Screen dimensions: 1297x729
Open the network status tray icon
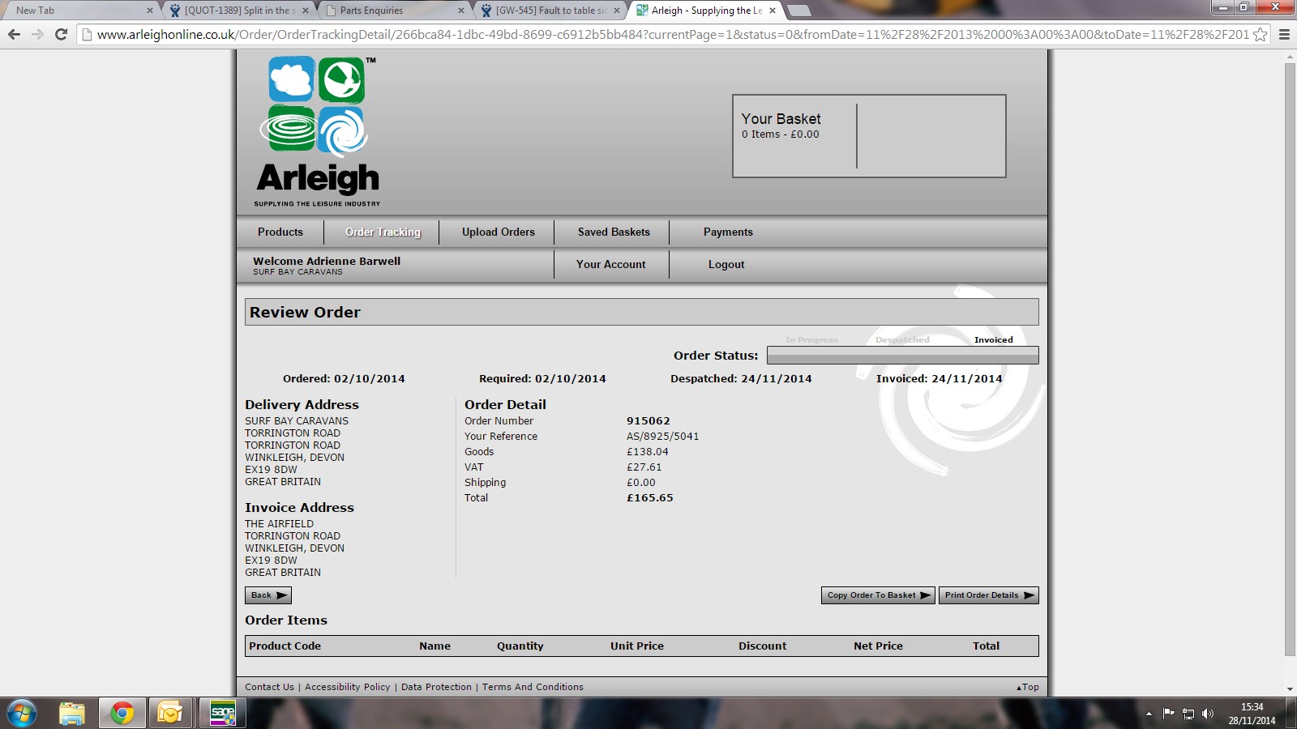click(1188, 714)
